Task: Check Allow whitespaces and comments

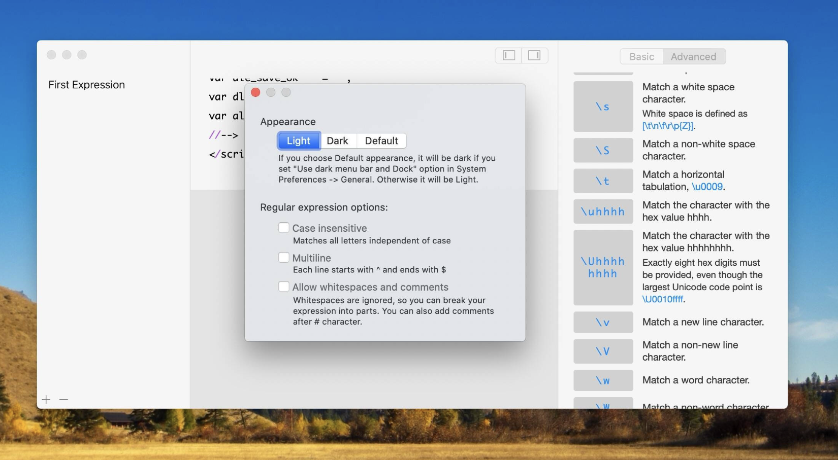Action: (x=284, y=286)
